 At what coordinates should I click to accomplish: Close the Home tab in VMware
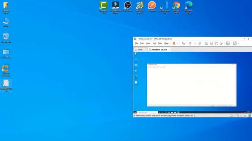[146, 50]
